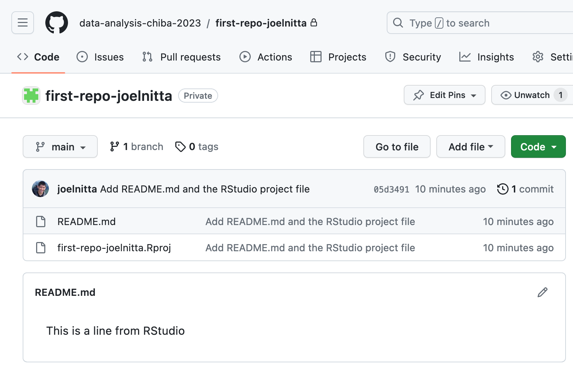Click the README.md file icon
This screenshot has height=368, width=573.
coord(41,222)
